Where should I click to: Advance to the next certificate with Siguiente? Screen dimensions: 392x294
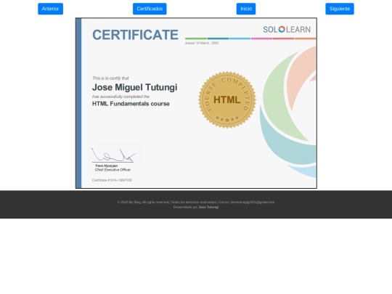click(x=340, y=9)
